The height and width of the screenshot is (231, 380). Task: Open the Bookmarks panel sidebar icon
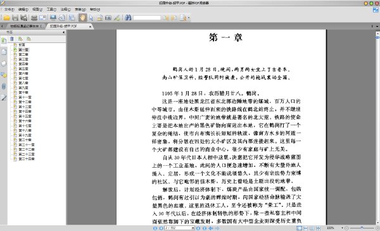click(4, 41)
